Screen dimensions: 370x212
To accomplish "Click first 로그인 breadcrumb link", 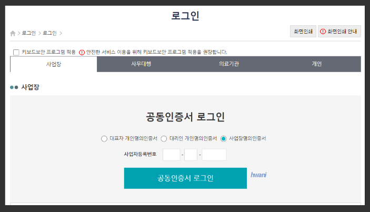I will click(x=29, y=33).
